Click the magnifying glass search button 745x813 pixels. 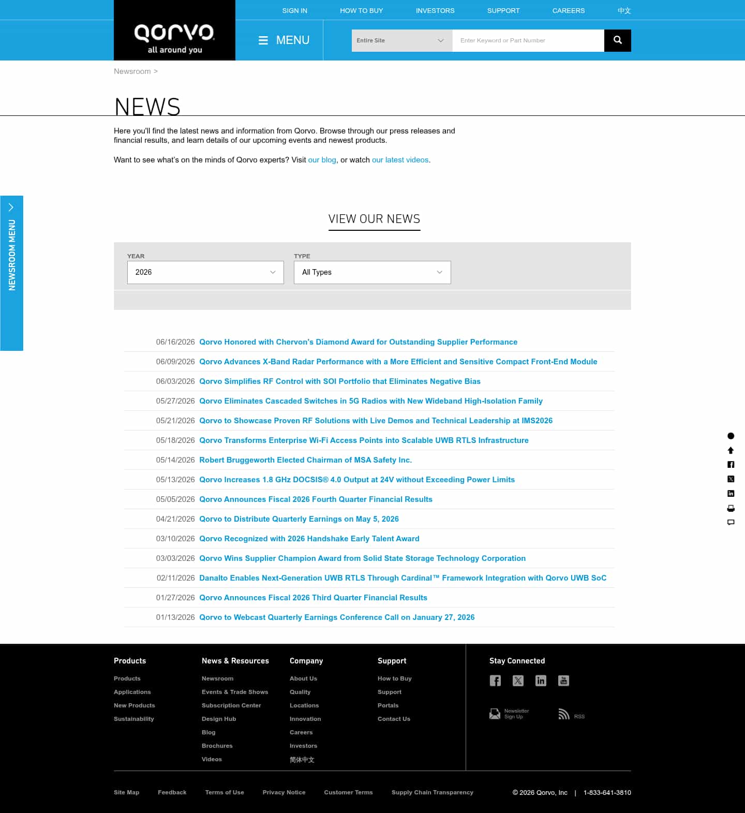click(x=618, y=40)
